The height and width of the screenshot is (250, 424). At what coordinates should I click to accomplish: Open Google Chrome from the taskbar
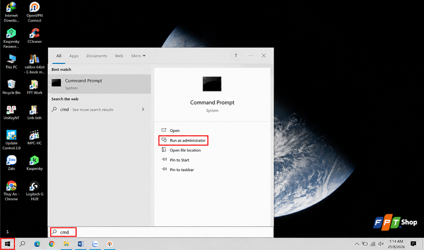tap(51, 244)
